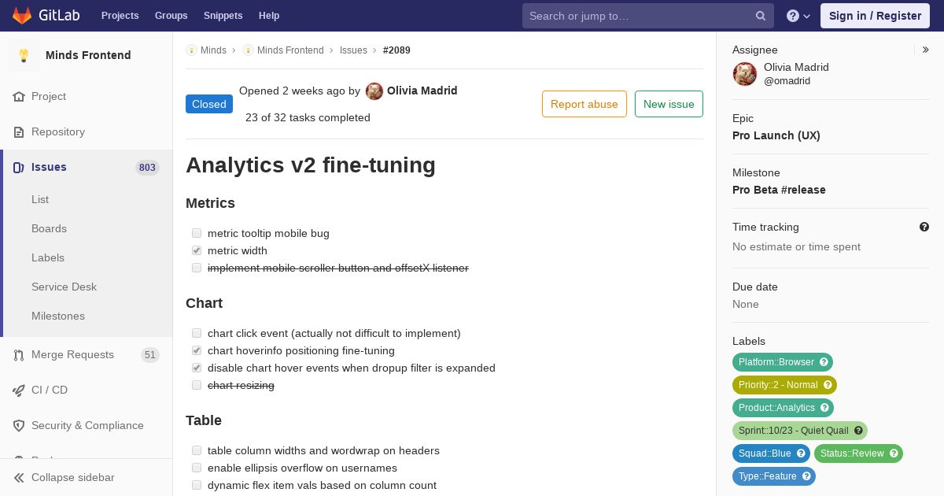The height and width of the screenshot is (496, 944).
Task: Click the GitLab fox logo
Action: [x=22, y=15]
